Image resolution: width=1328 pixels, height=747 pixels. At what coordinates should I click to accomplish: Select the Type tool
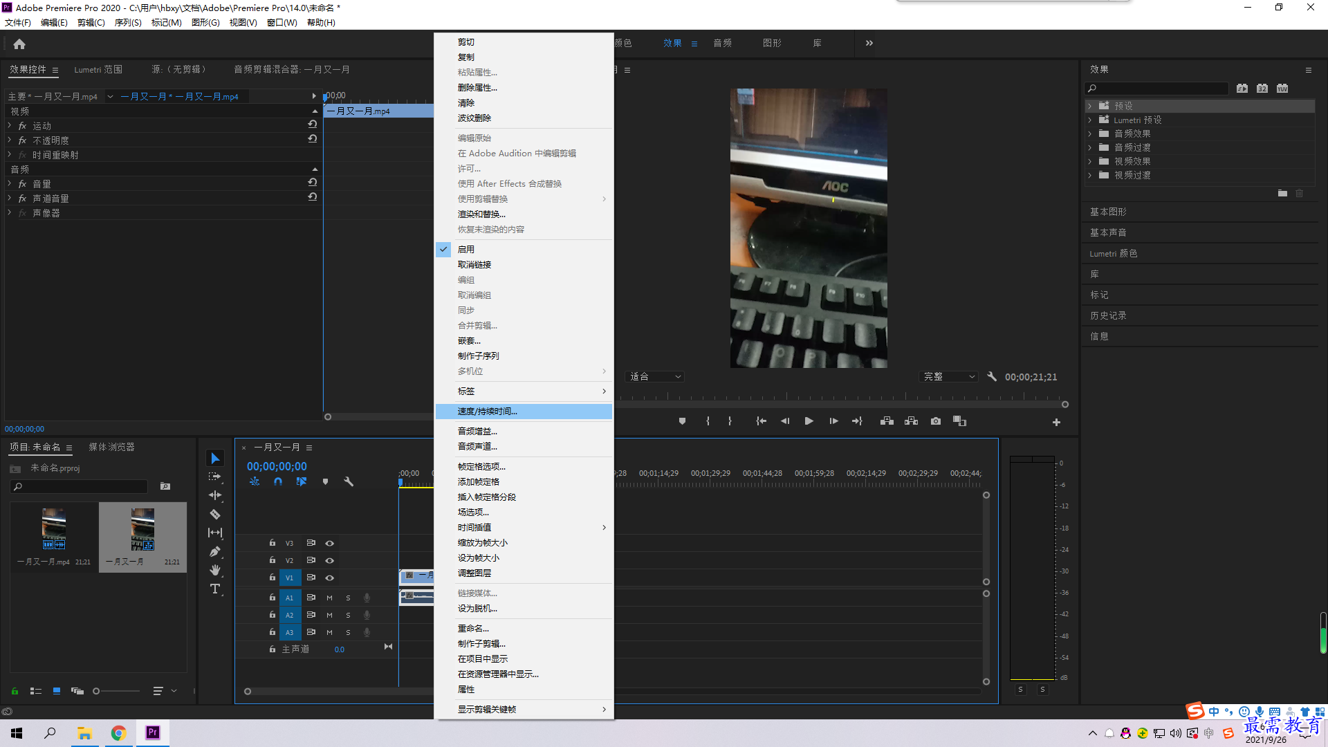pos(215,589)
